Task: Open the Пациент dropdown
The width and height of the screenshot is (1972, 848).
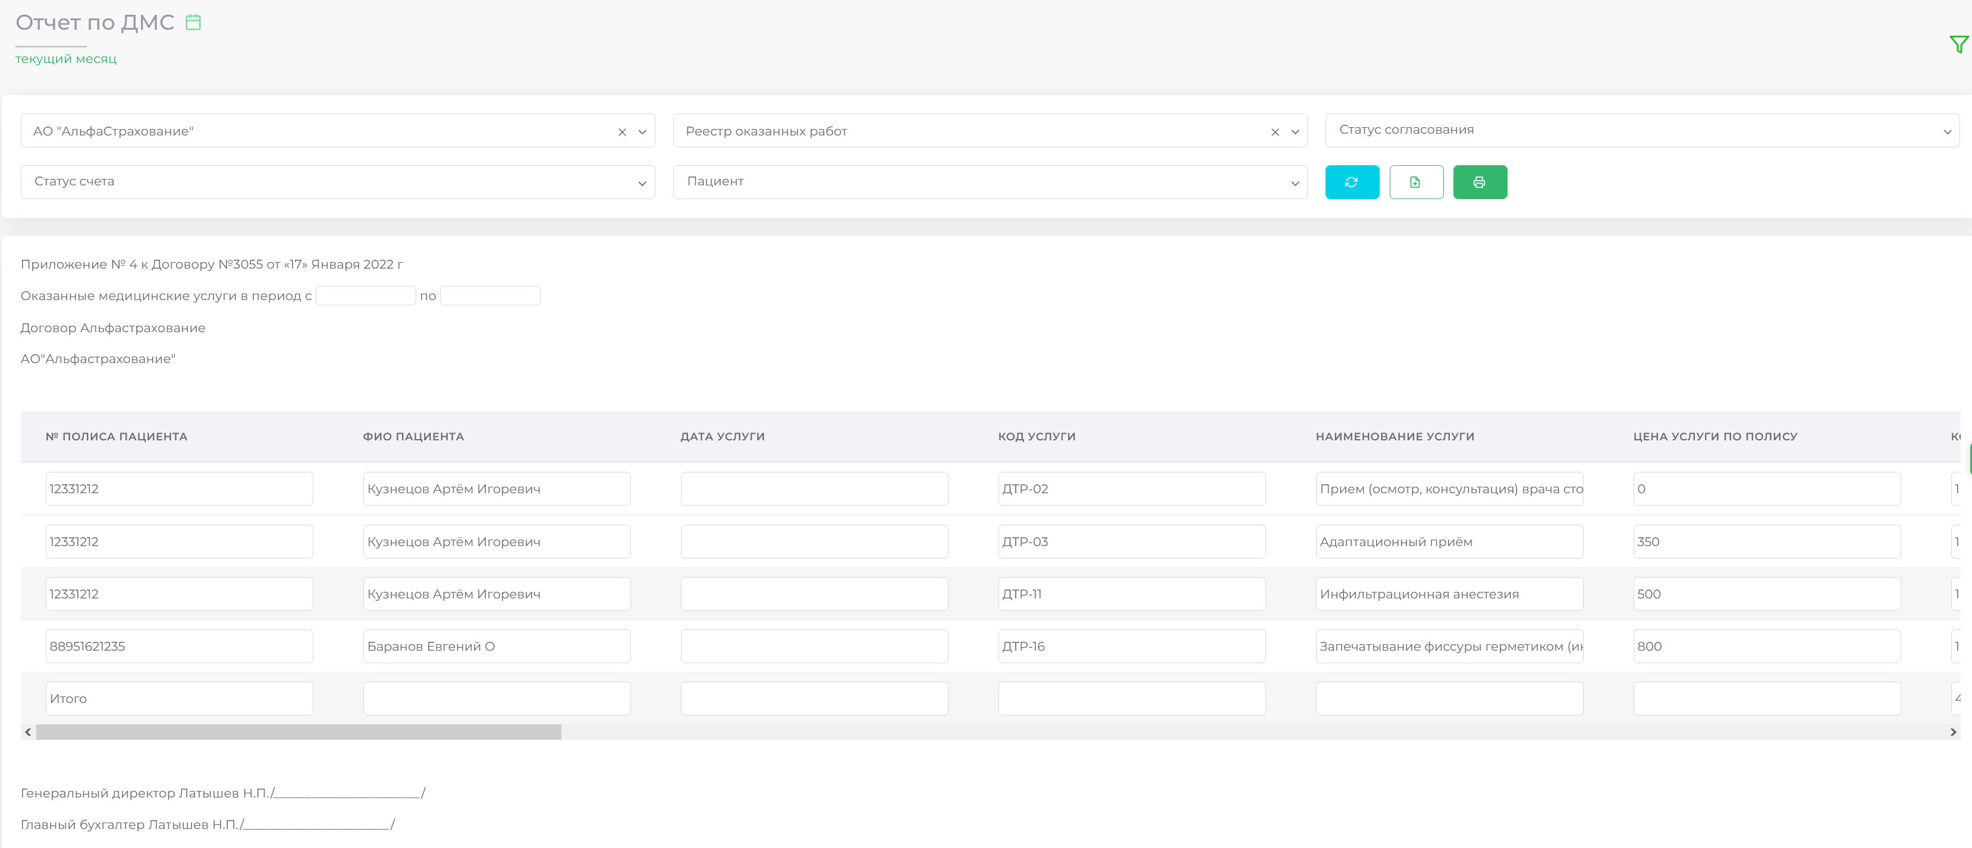Action: point(990,182)
